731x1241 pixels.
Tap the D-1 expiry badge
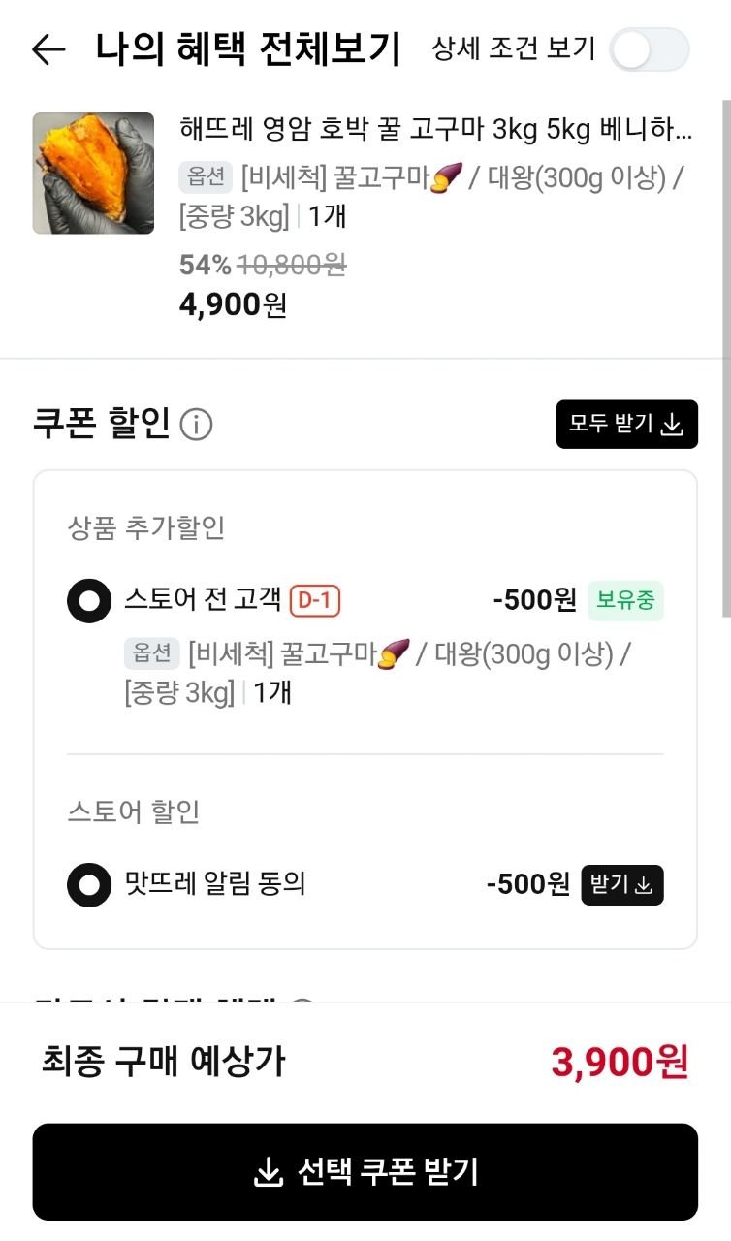[315, 601]
